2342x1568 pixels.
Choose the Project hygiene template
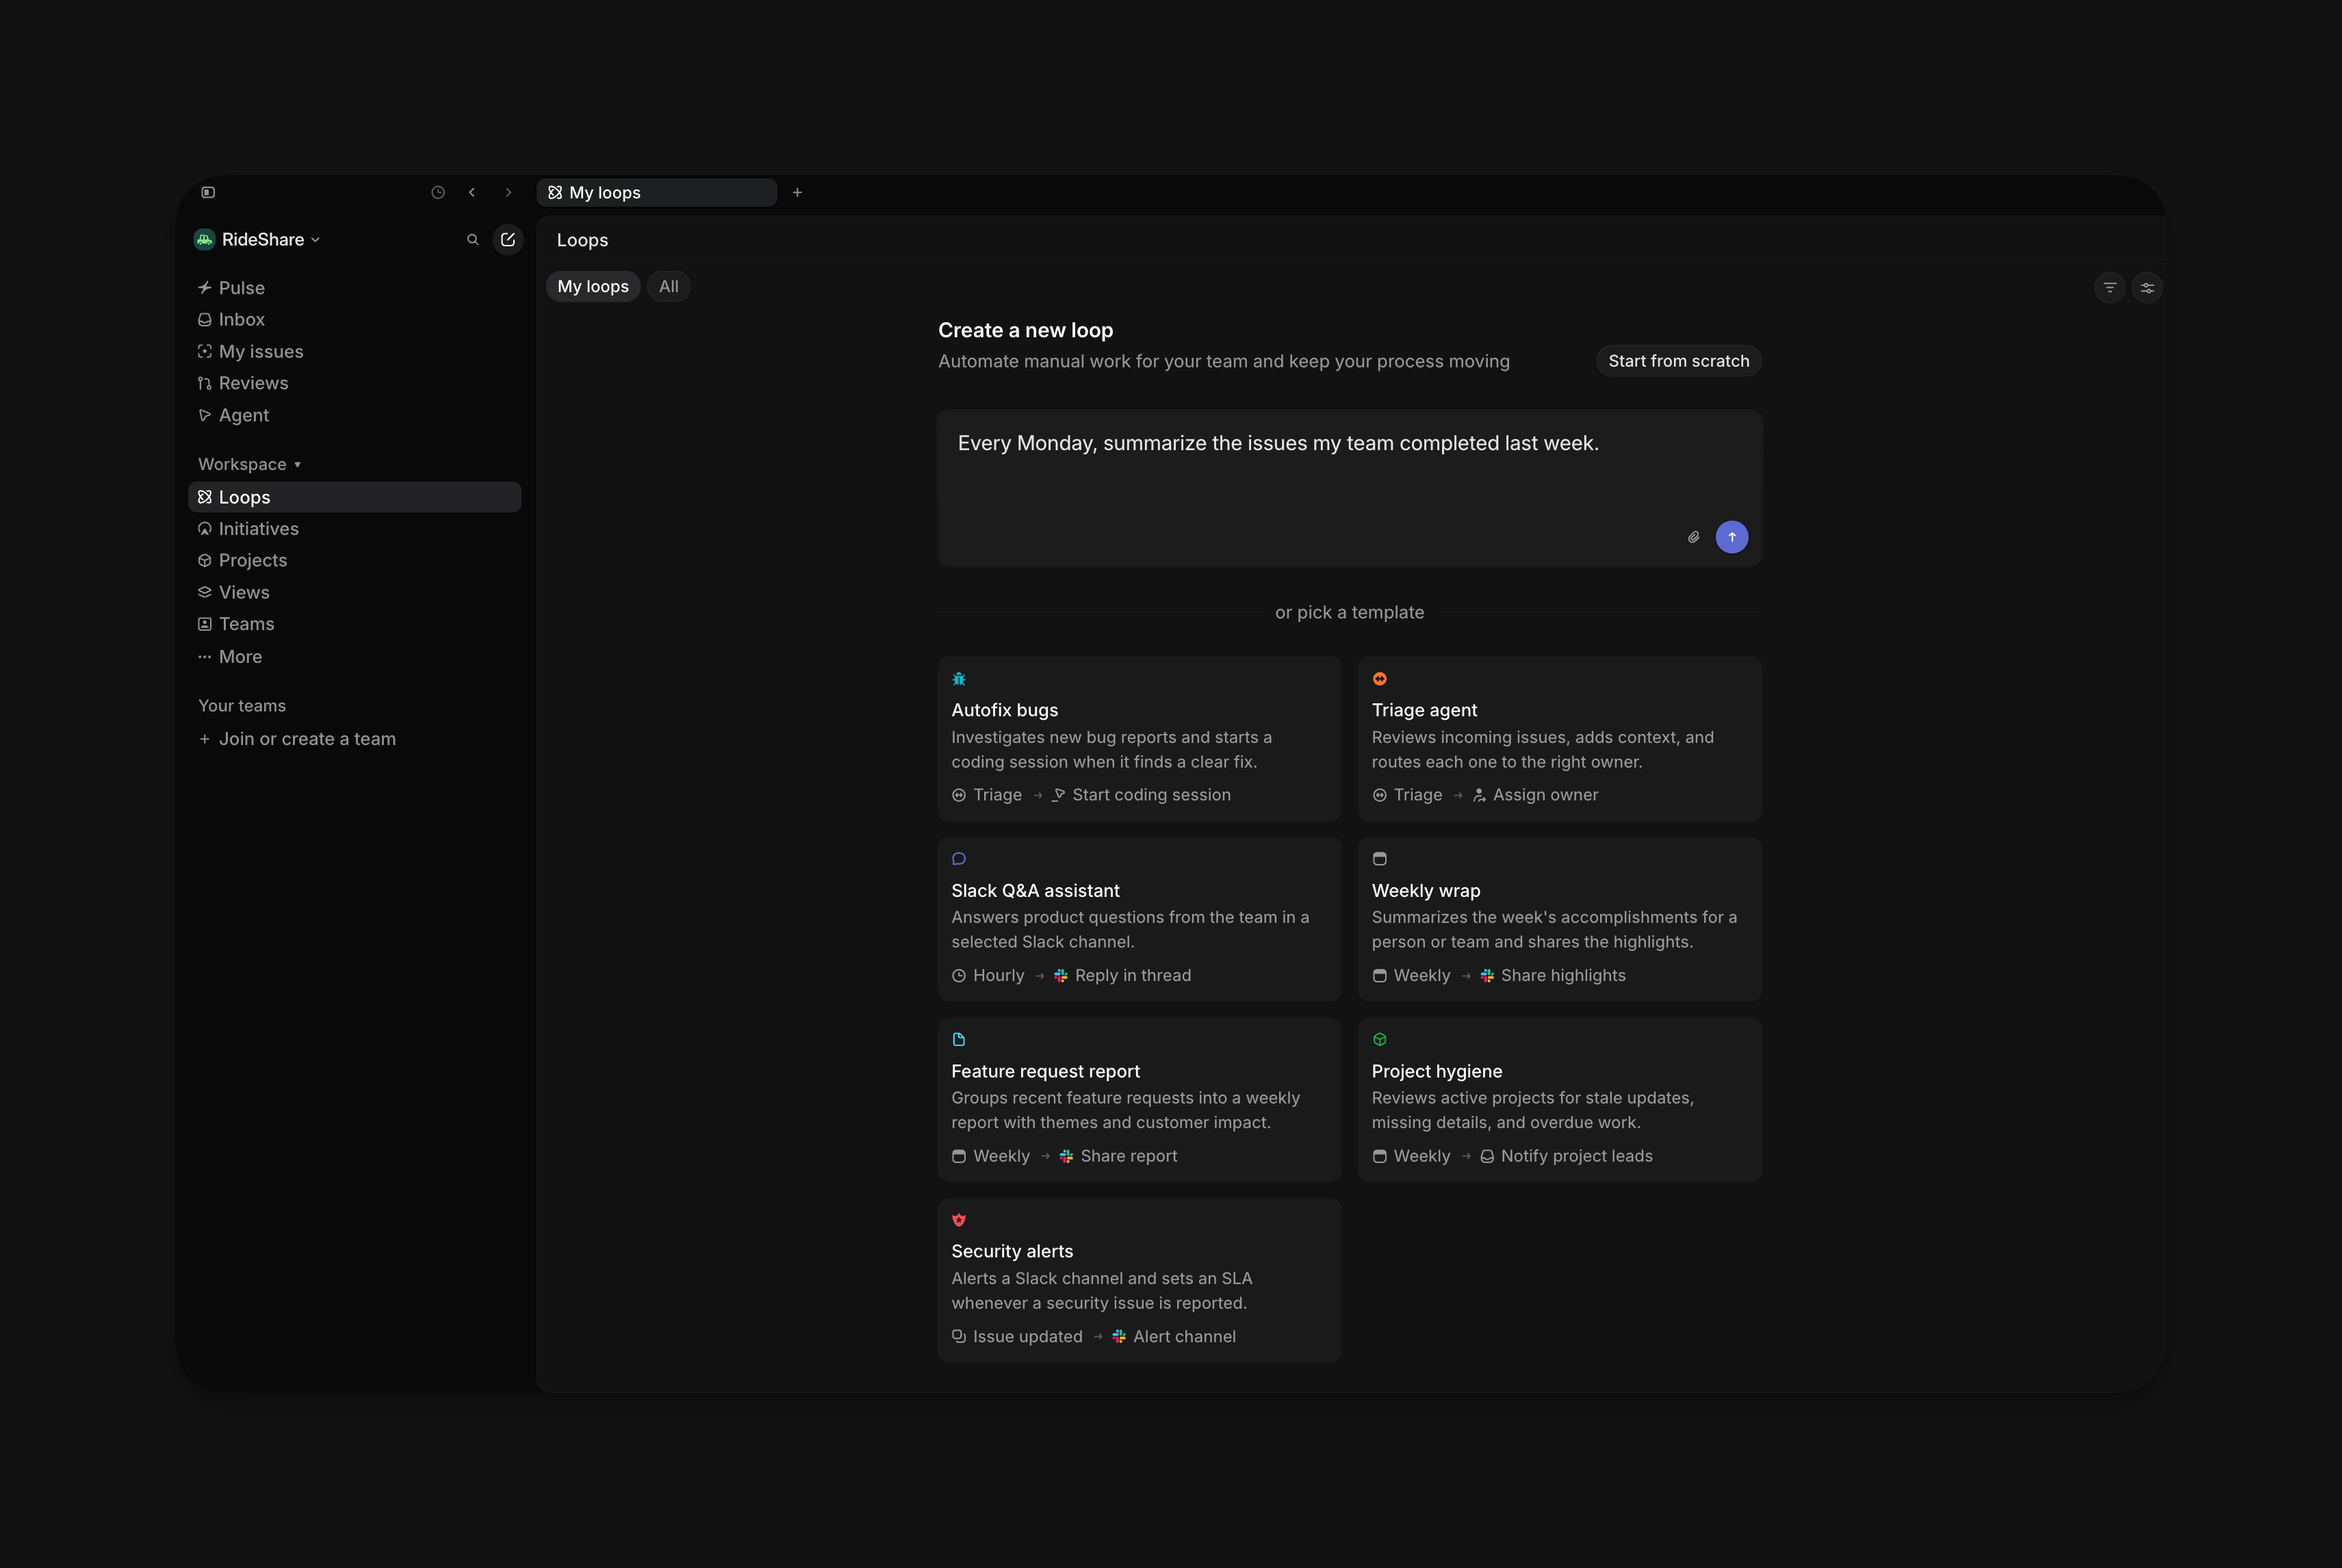coord(1560,1100)
